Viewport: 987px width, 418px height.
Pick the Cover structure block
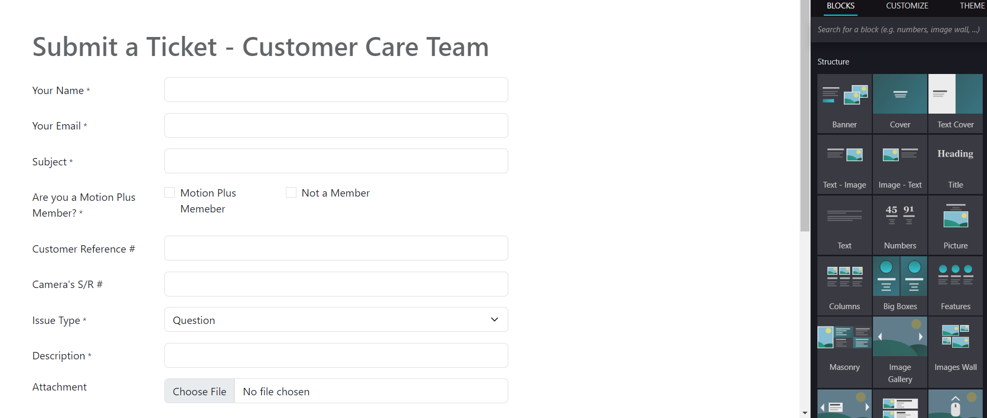coord(900,103)
